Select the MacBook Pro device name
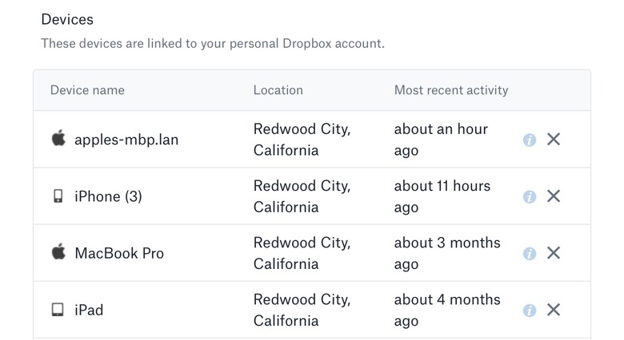Screen dimensions: 624x340 (x=119, y=253)
